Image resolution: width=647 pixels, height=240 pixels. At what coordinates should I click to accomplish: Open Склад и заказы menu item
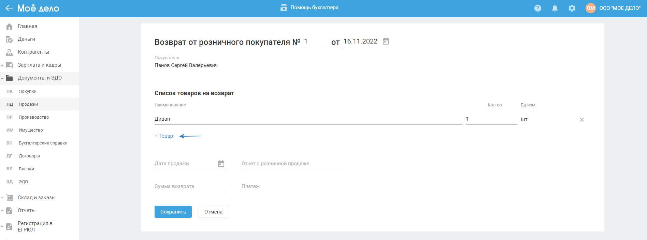tap(37, 198)
